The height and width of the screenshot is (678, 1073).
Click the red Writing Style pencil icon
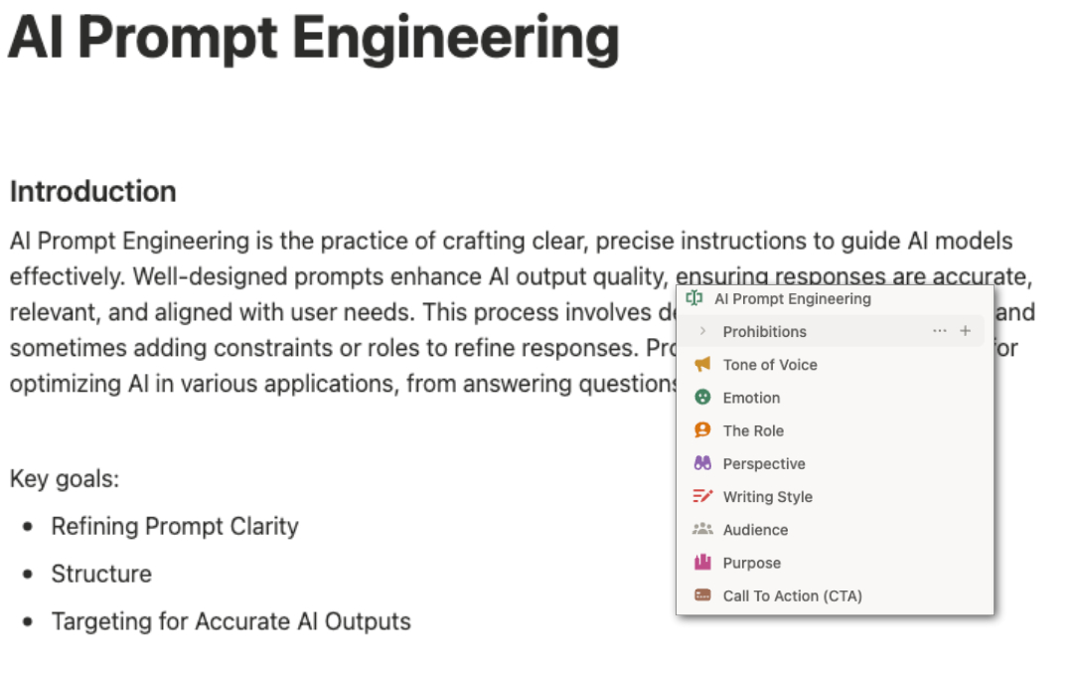coord(702,496)
